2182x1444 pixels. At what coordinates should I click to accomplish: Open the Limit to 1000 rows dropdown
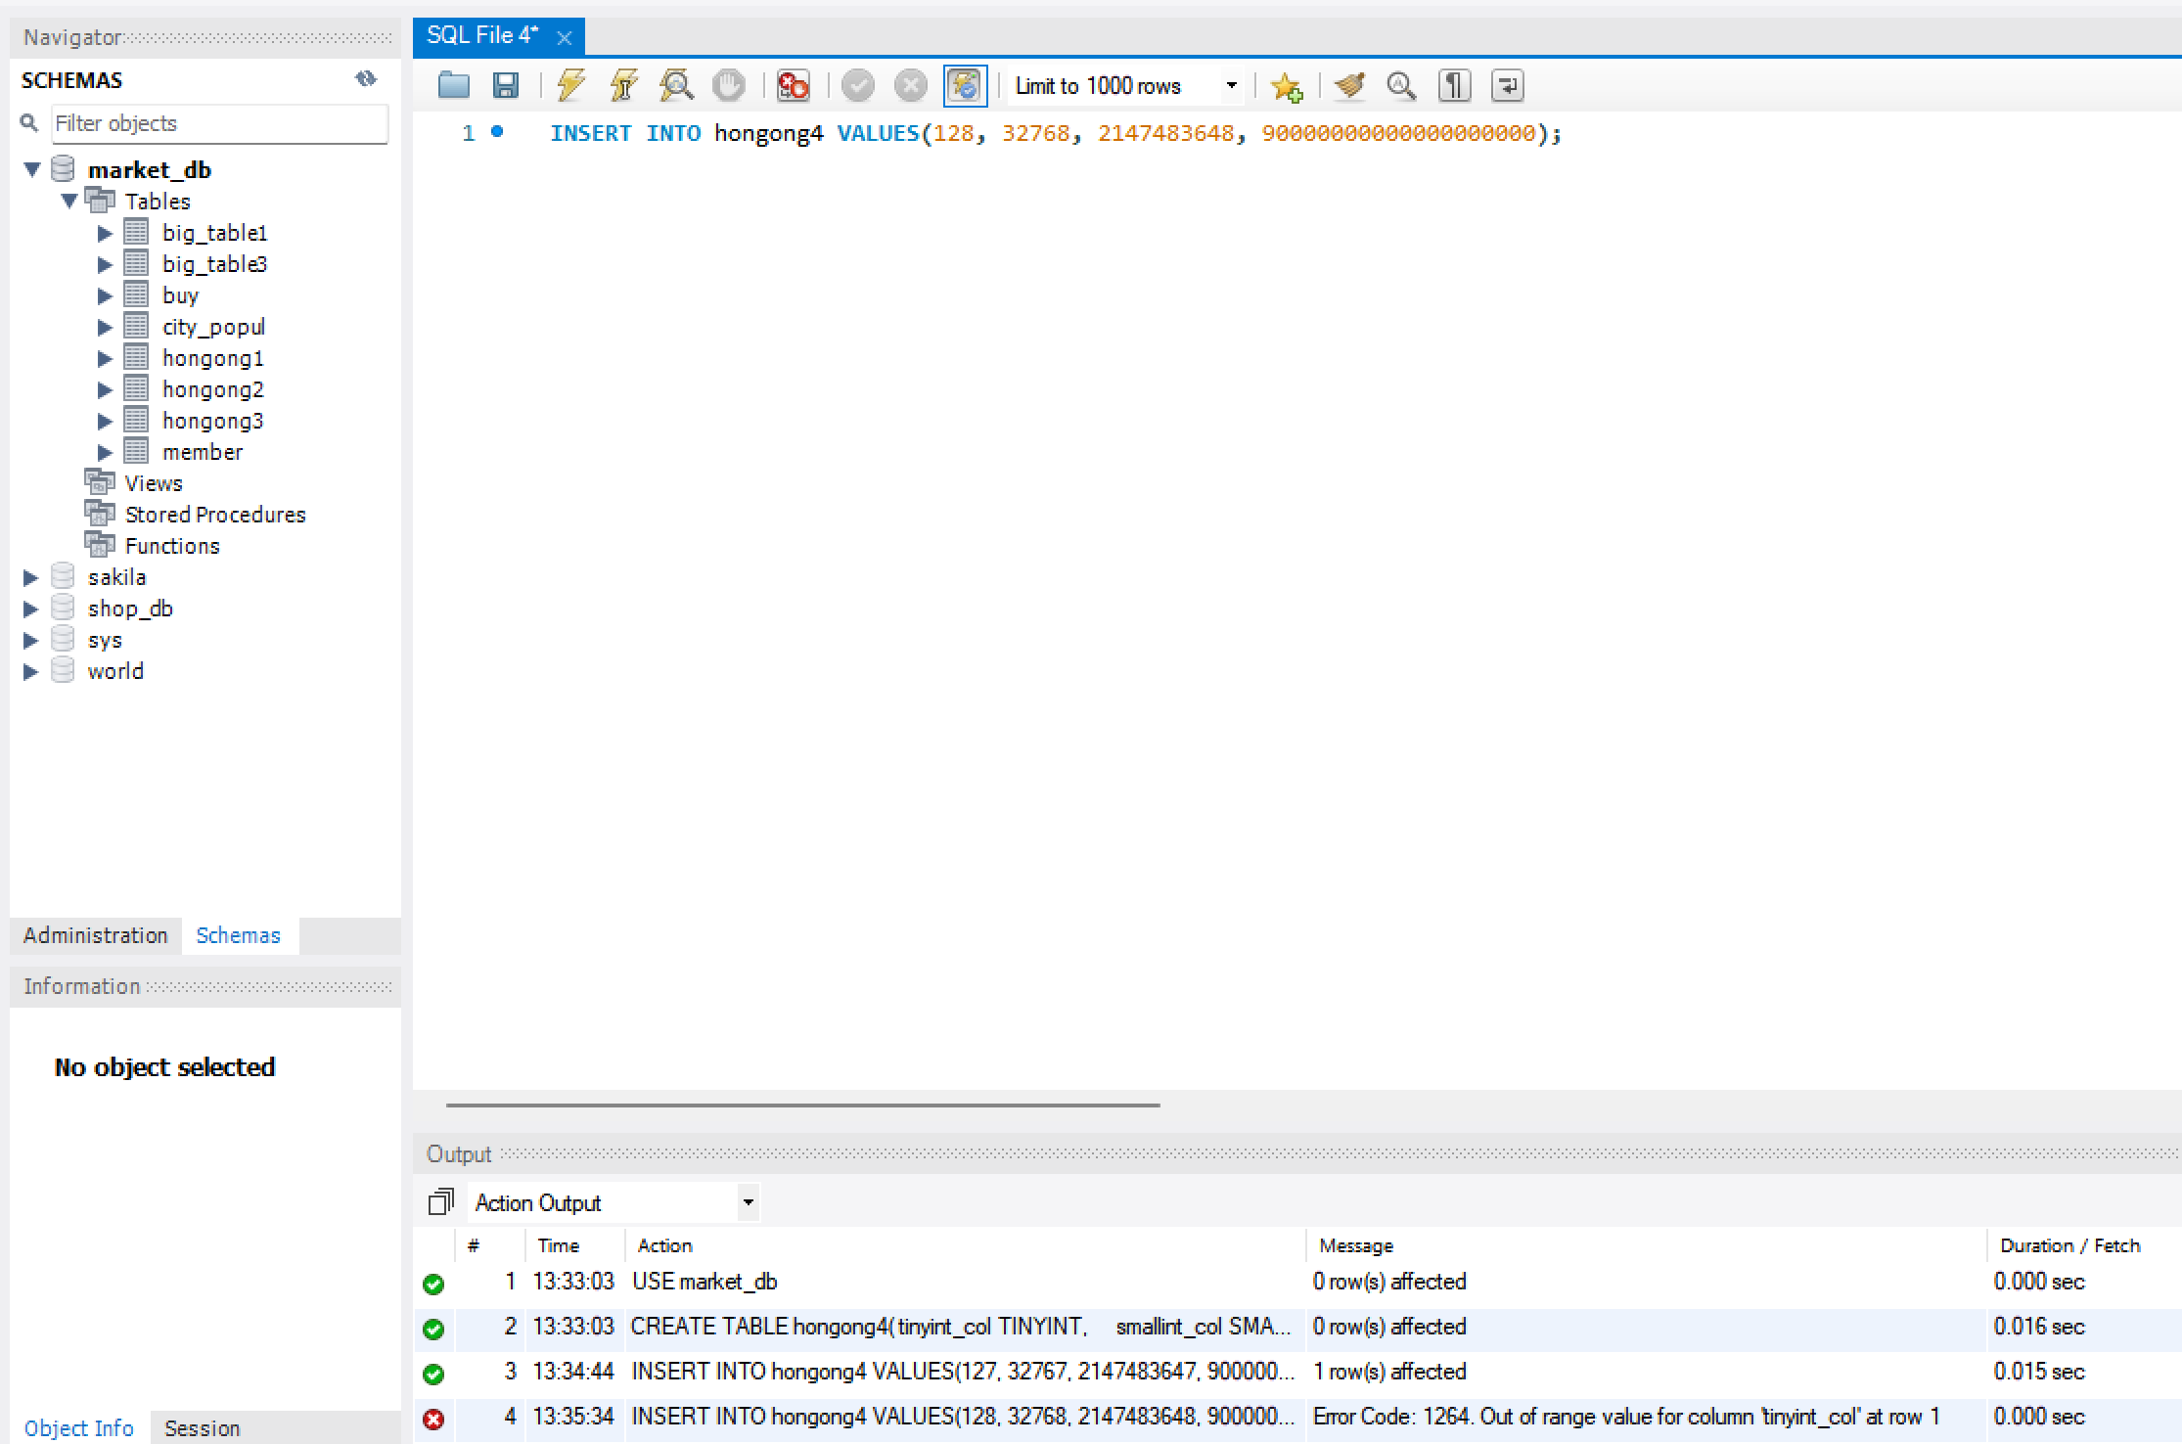(x=1231, y=86)
